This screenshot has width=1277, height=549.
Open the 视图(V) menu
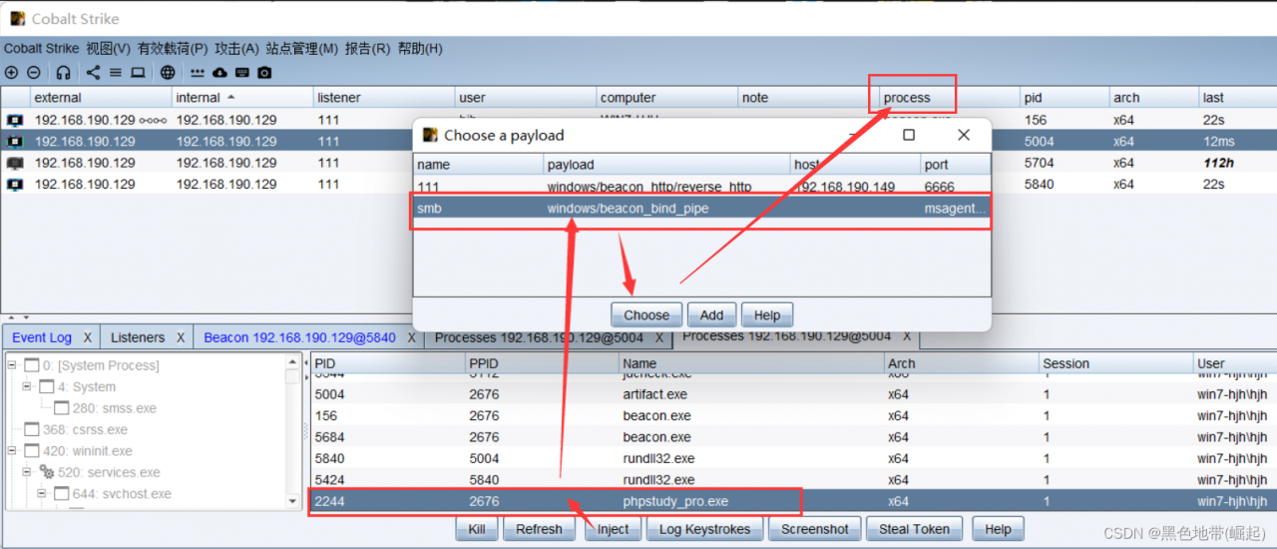coord(109,48)
